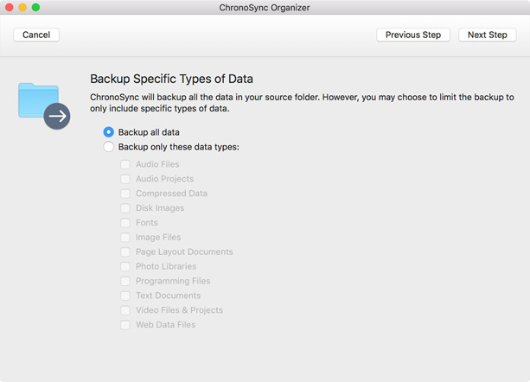This screenshot has height=382, width=530.
Task: Enable the Audio Projects checkbox
Action: (x=125, y=179)
